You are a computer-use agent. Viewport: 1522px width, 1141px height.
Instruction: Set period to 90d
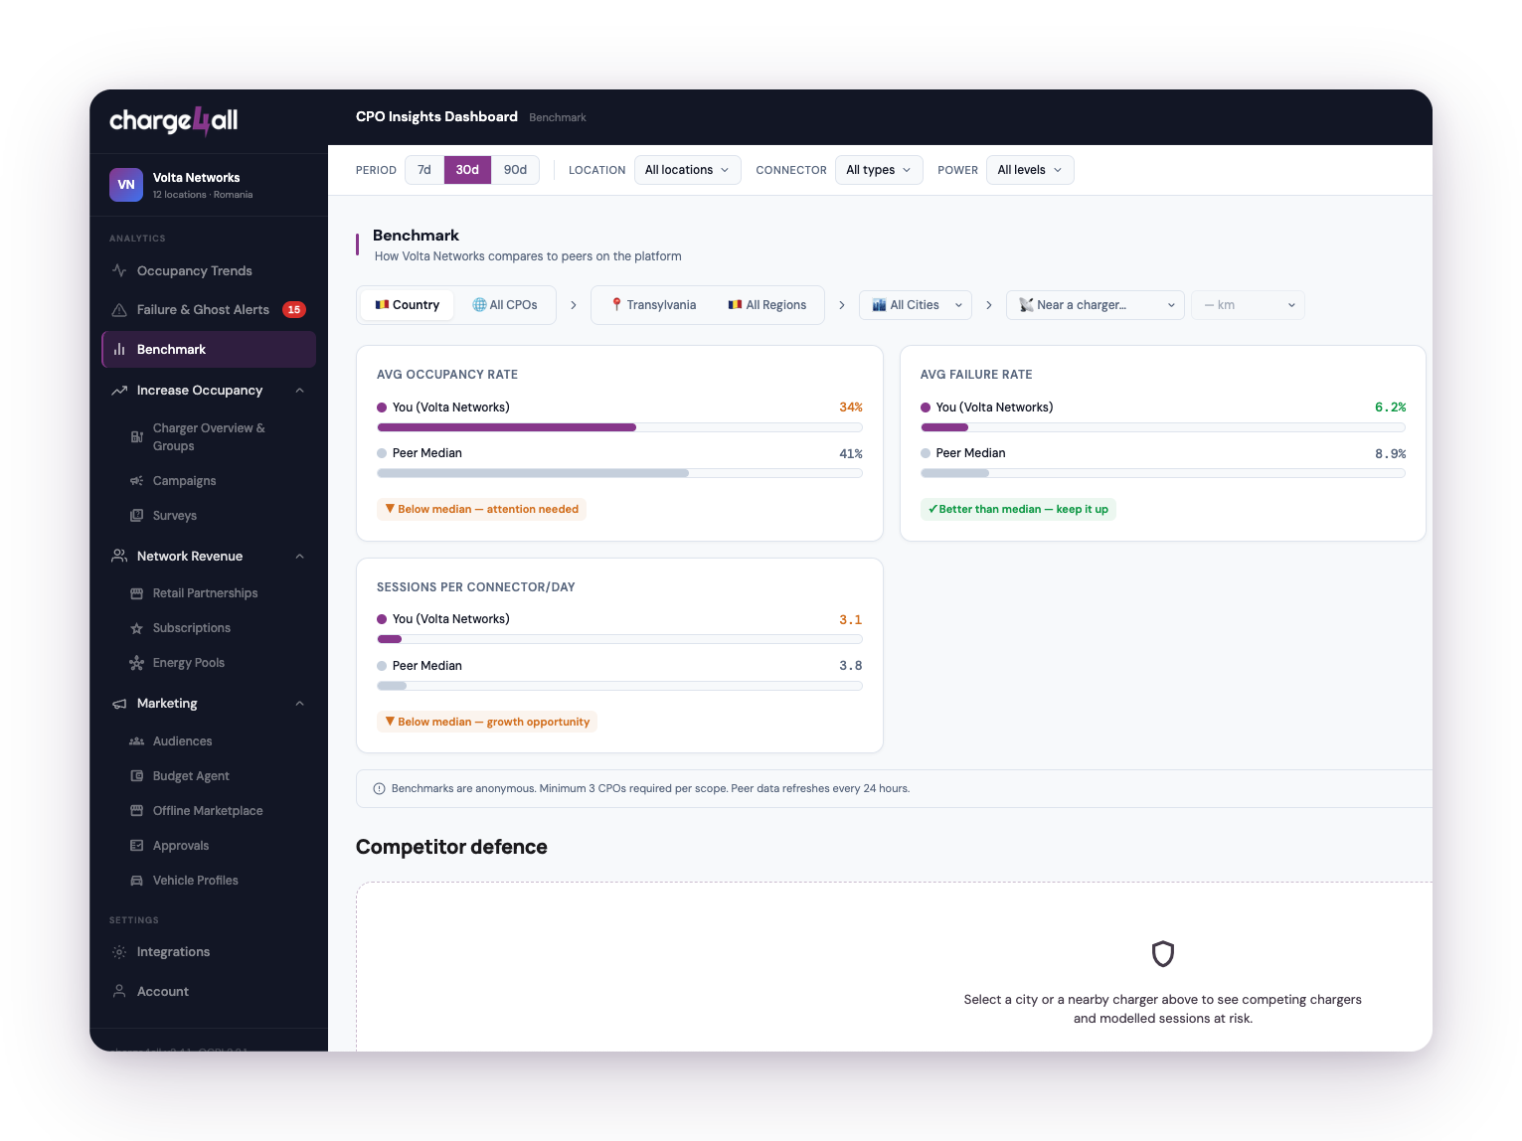pyautogui.click(x=515, y=170)
